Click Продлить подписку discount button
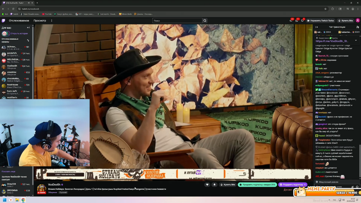 click(x=257, y=185)
